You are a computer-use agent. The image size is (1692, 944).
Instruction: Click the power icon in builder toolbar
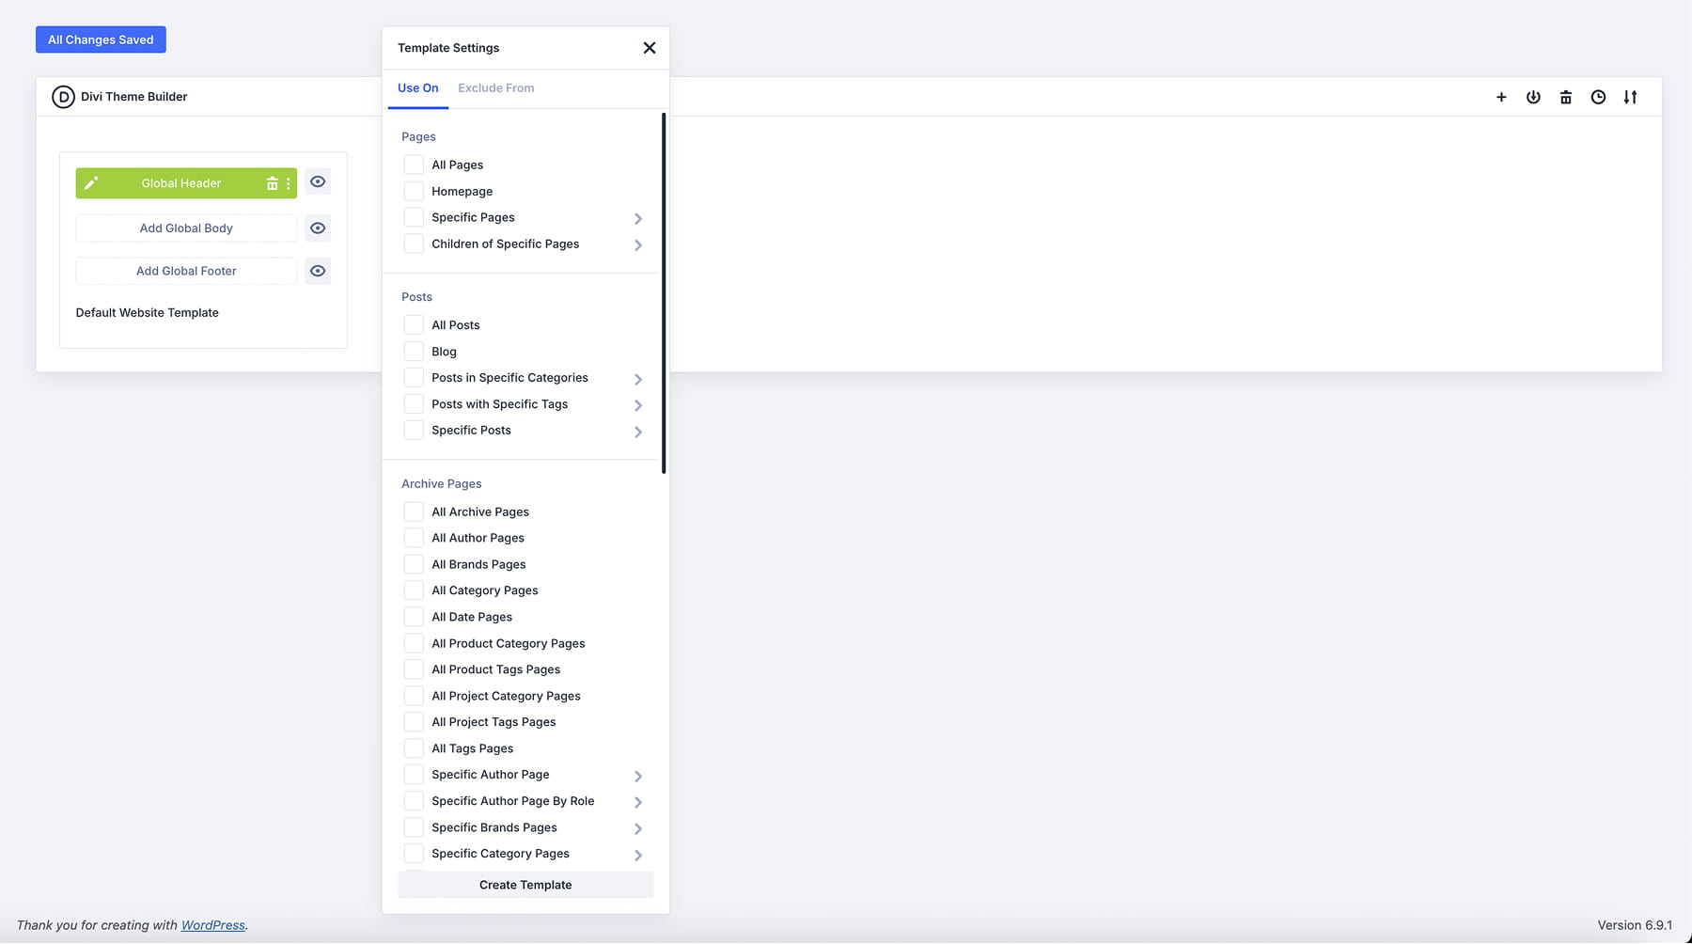click(1533, 97)
